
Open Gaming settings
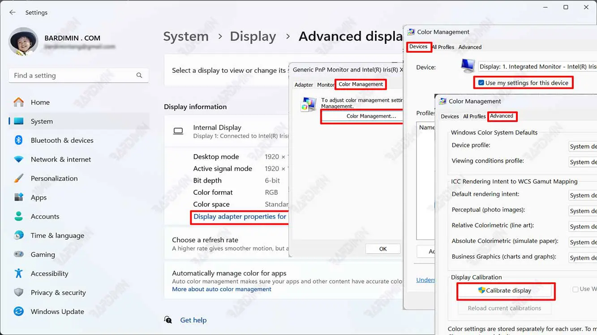(78, 255)
